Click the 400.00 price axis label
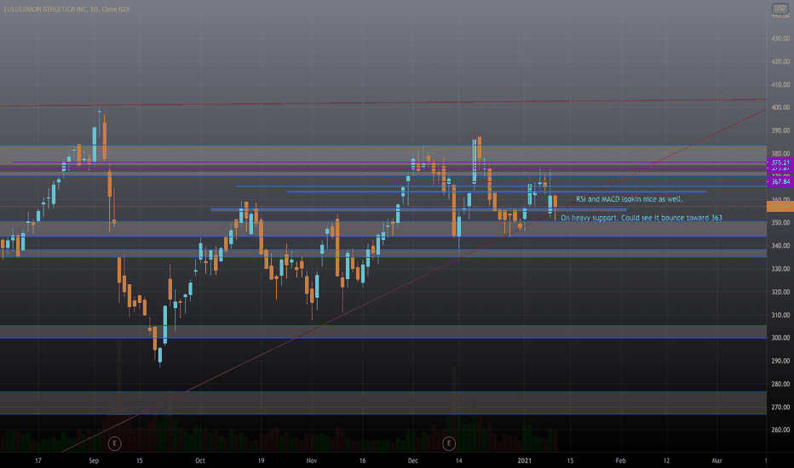794x468 pixels. (780, 107)
